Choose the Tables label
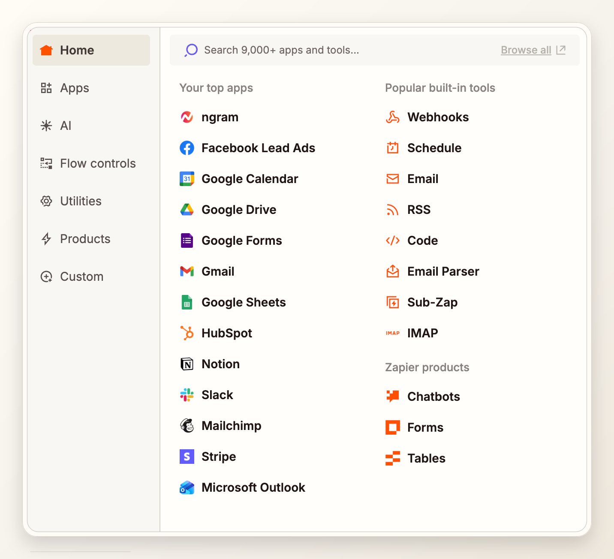Image resolution: width=614 pixels, height=559 pixels. tap(427, 458)
